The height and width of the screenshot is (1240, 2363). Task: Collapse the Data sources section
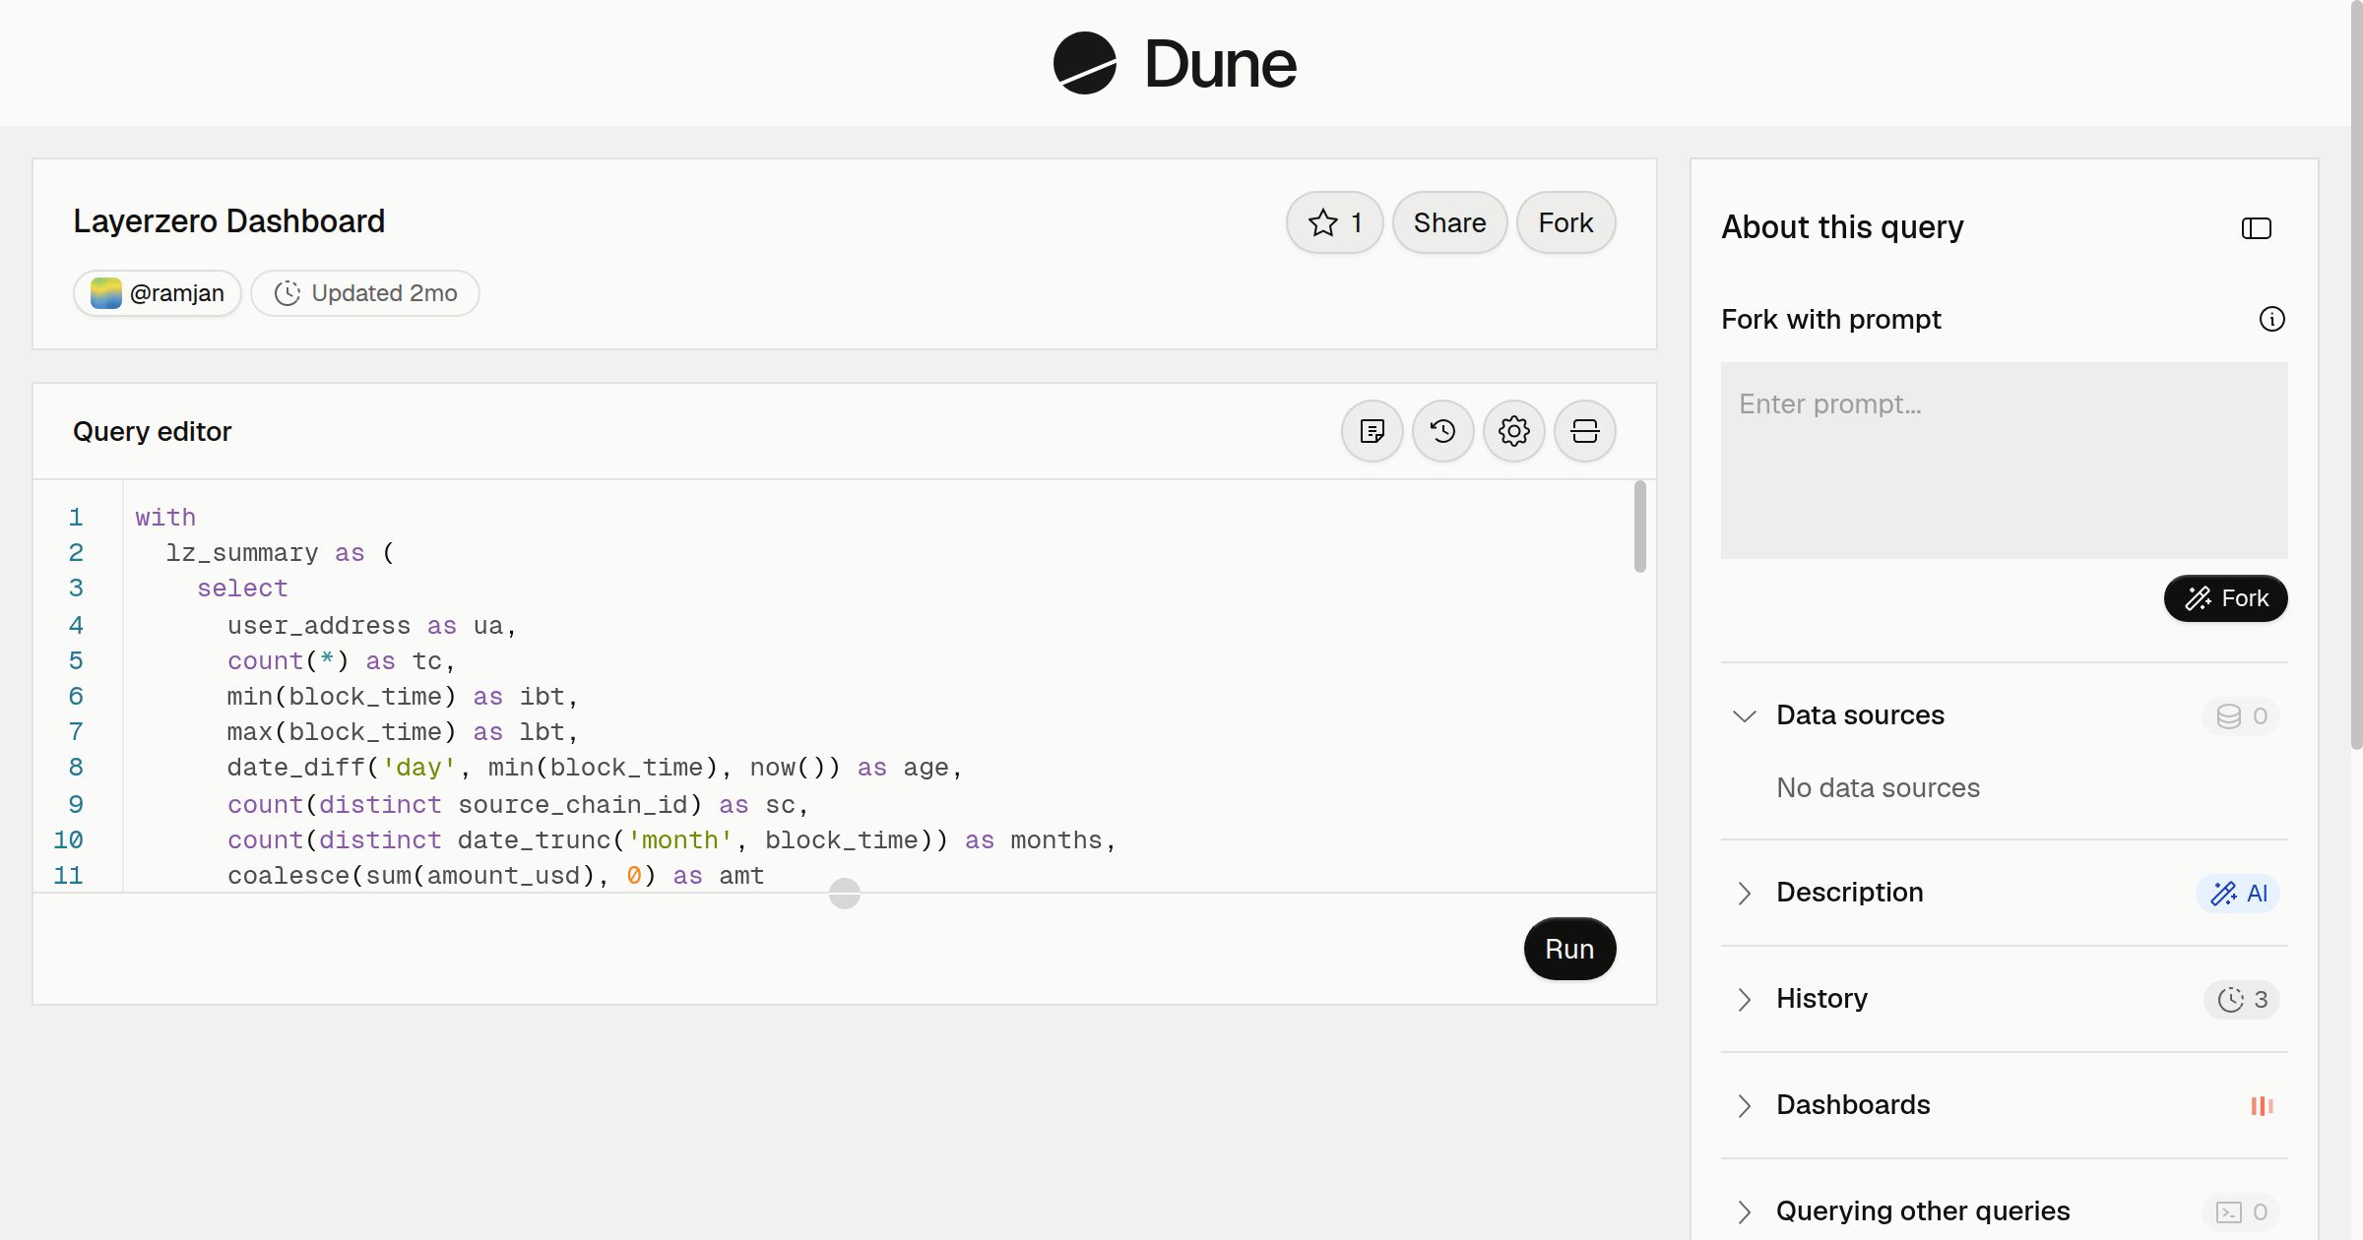1745,715
